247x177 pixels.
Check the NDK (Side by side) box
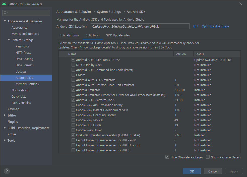pos(73,65)
